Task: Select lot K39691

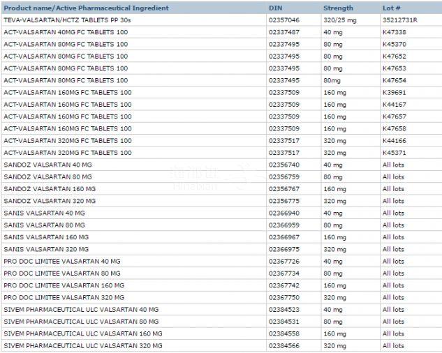Action: 395,93
